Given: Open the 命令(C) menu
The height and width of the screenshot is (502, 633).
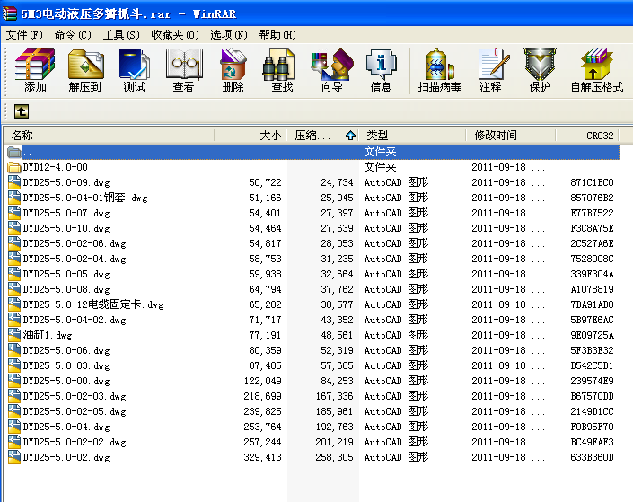Looking at the screenshot, I should point(73,35).
